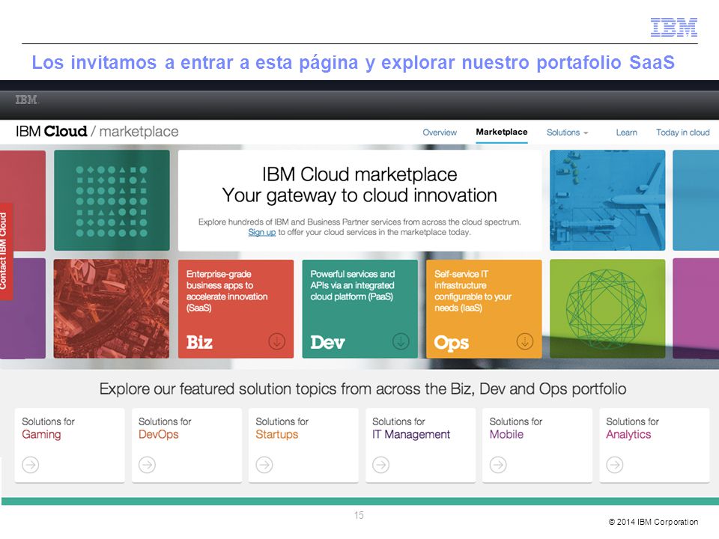Click the text 'Your gateway to cloud innovation'

pos(359,195)
